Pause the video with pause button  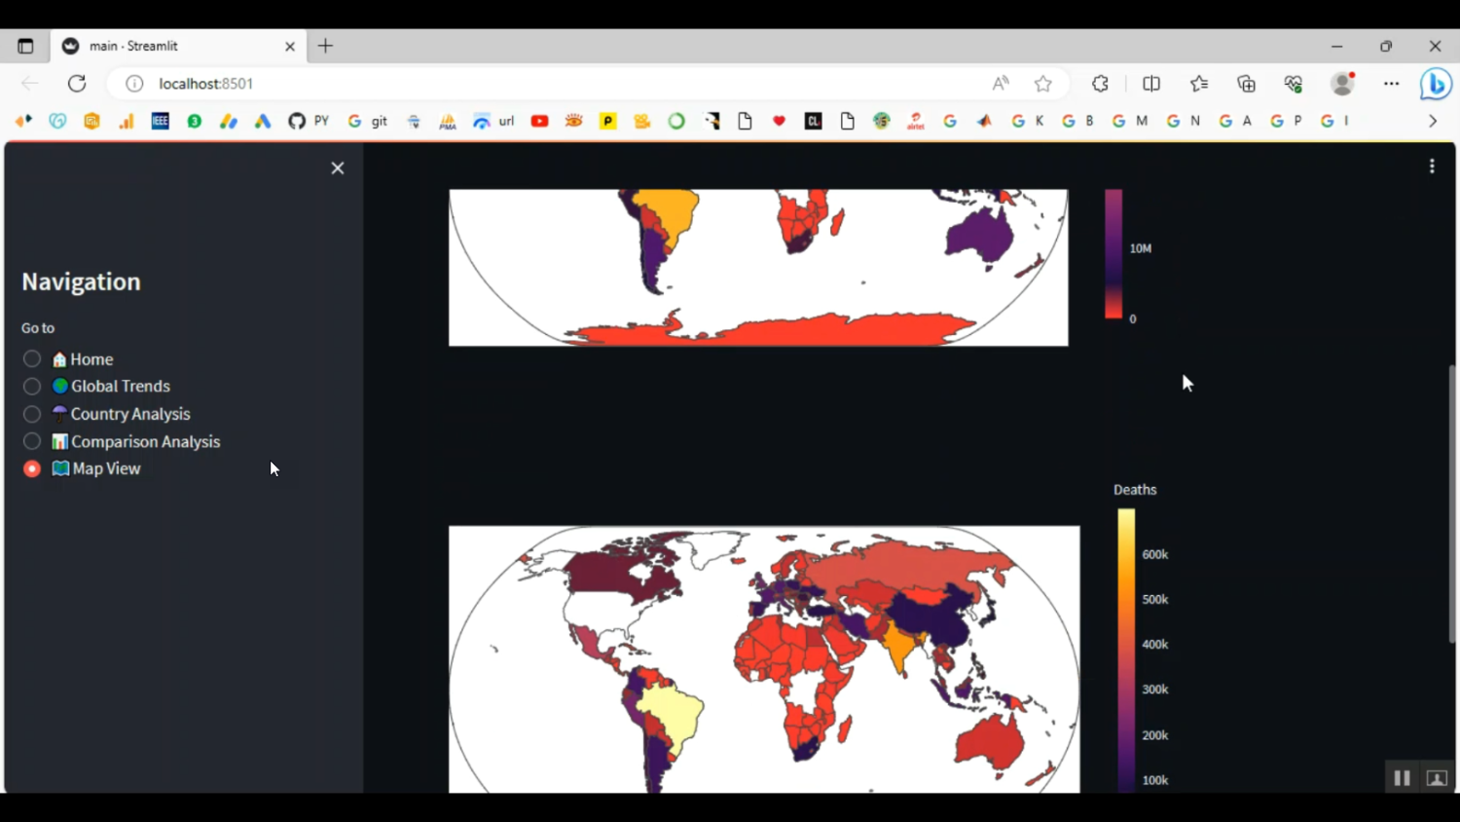pyautogui.click(x=1402, y=777)
